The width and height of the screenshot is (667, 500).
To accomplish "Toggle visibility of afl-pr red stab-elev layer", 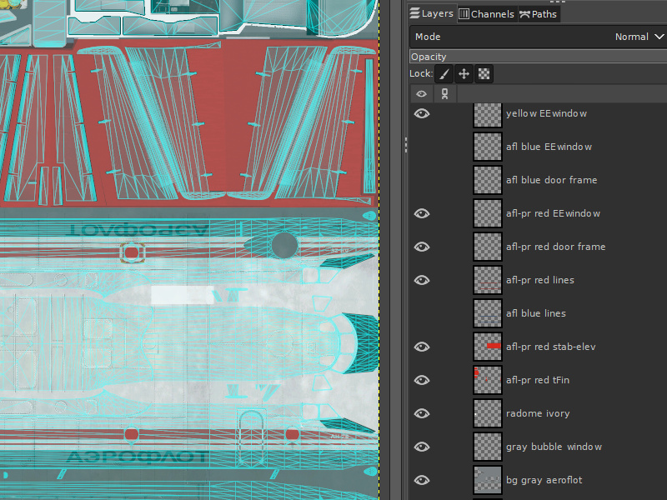I will [x=422, y=347].
